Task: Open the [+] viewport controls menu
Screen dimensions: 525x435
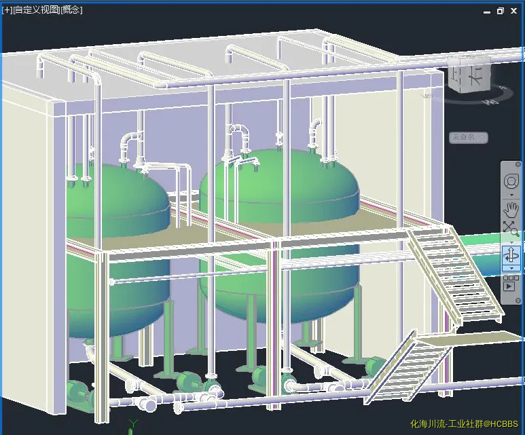Action: (7, 10)
